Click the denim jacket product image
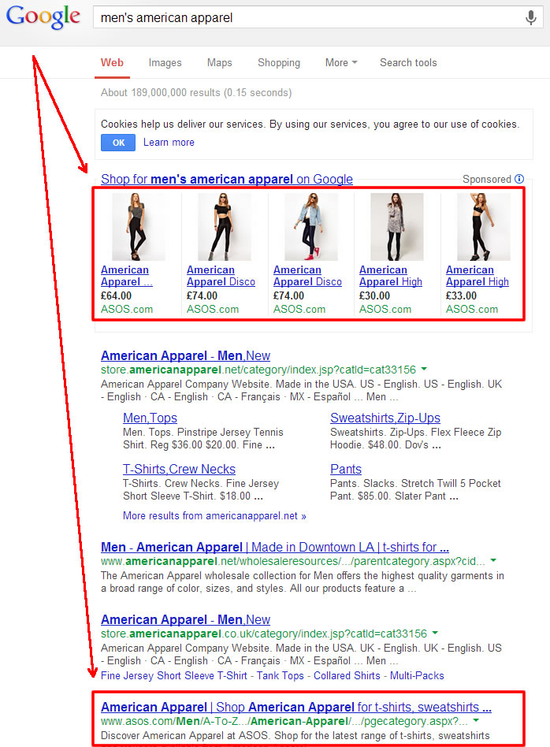 tap(310, 227)
